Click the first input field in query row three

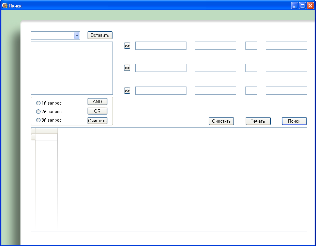coord(161,91)
